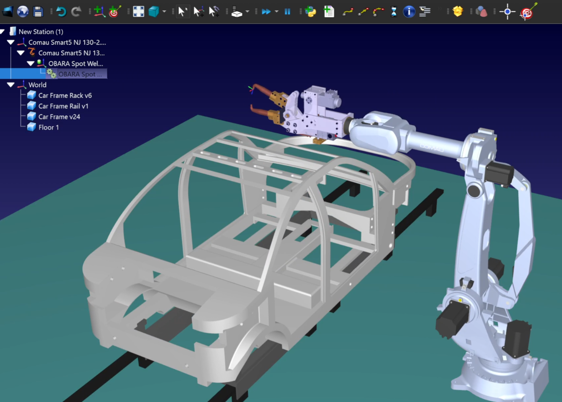Activate the move reference frame cursor tool
The width and height of the screenshot is (562, 402).
(x=198, y=12)
